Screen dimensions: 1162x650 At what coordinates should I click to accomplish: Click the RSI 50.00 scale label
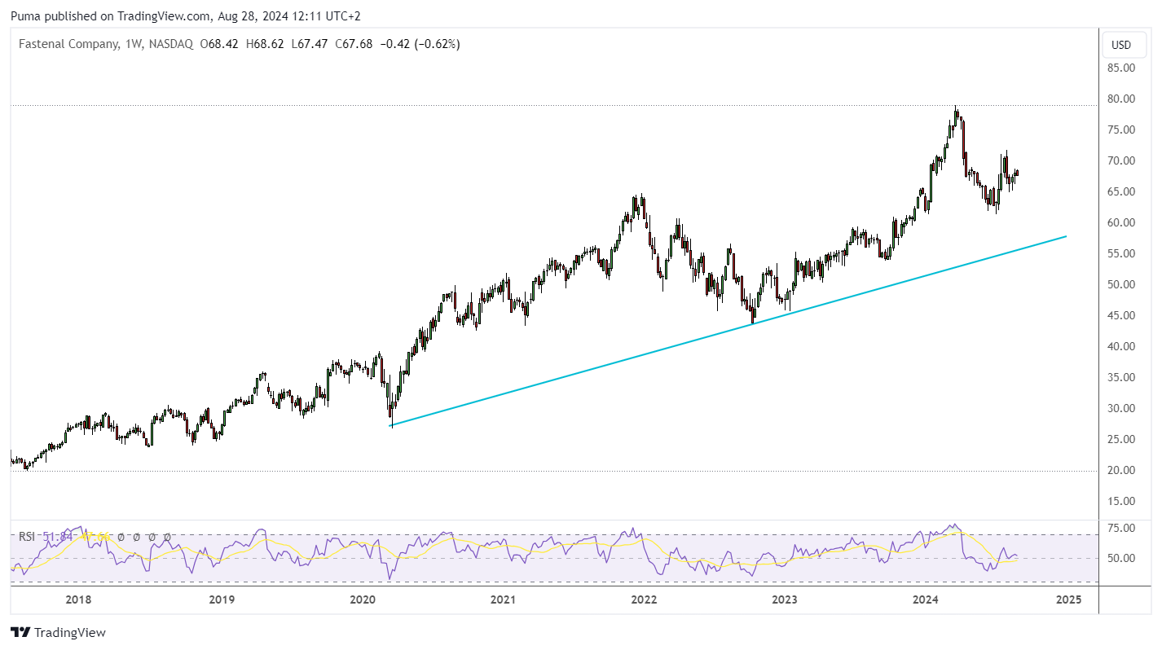(x=1122, y=558)
